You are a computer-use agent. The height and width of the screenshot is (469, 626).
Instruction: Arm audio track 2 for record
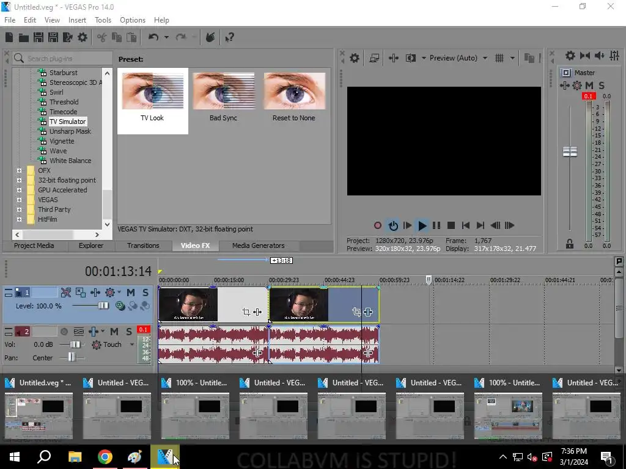64,332
